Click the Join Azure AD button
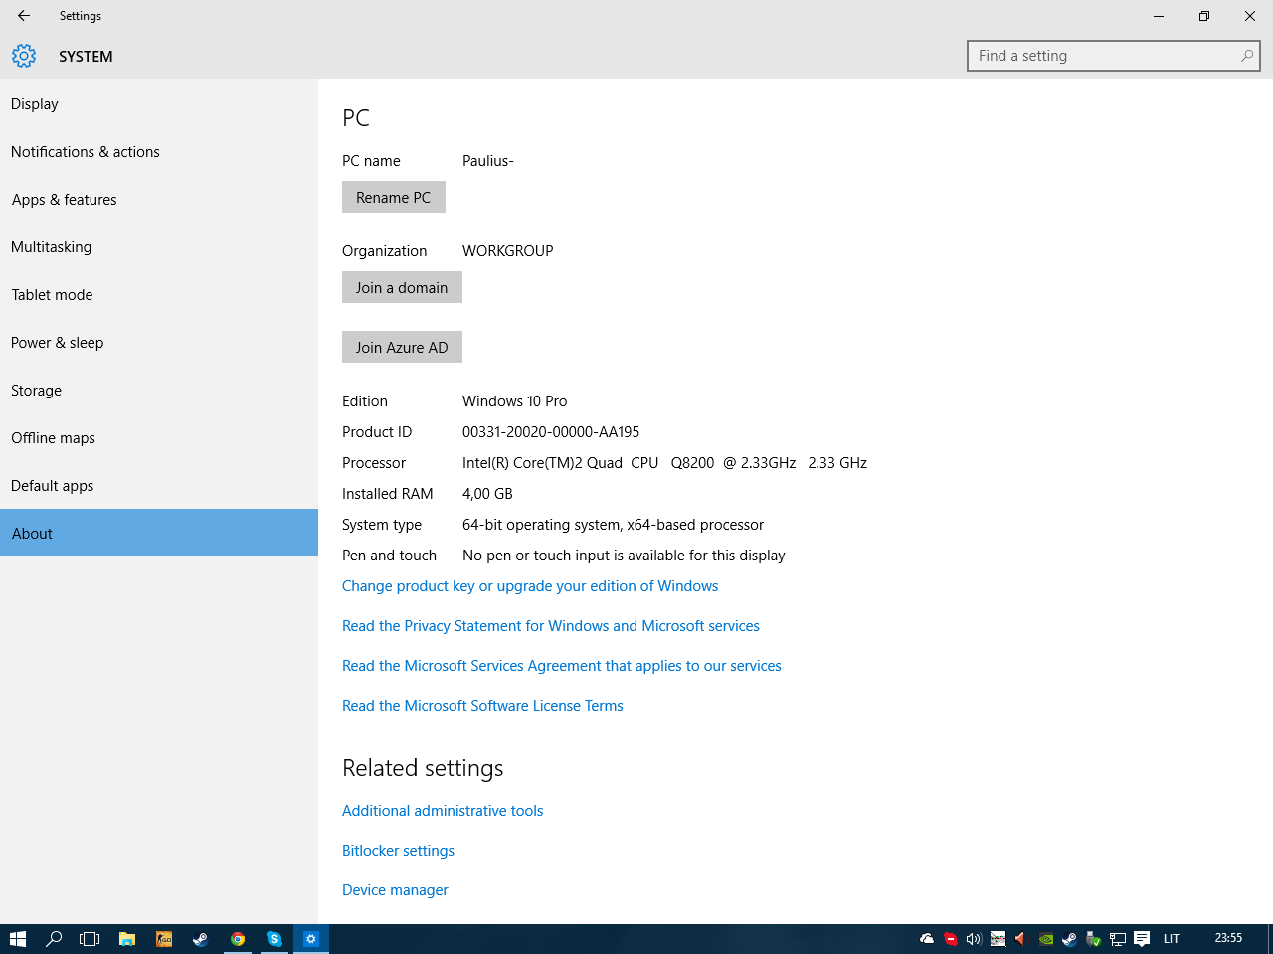 coord(402,347)
